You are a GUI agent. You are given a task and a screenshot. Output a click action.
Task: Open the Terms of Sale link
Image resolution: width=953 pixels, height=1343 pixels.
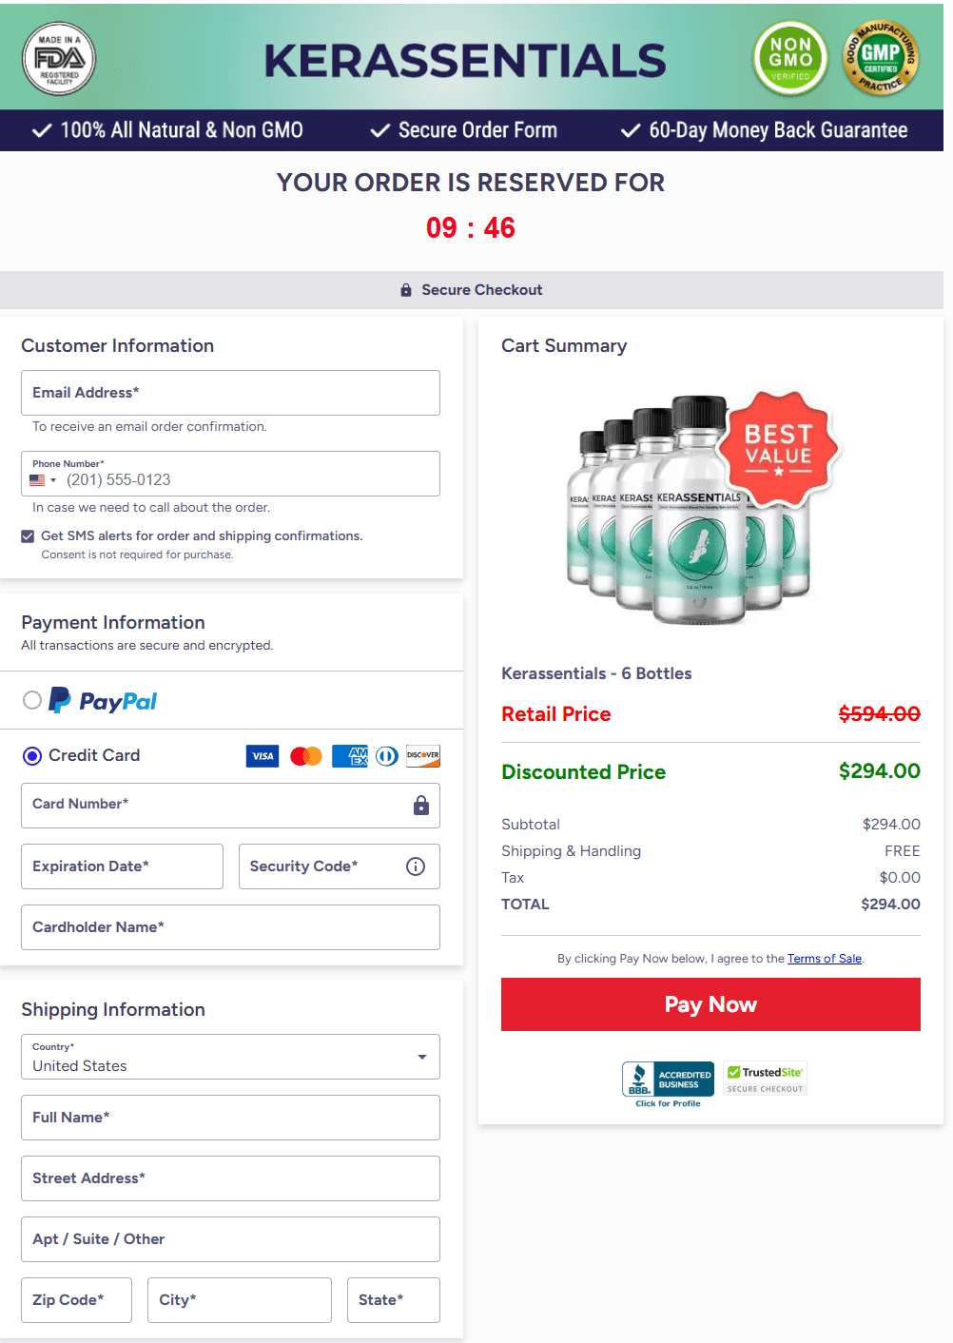[824, 958]
